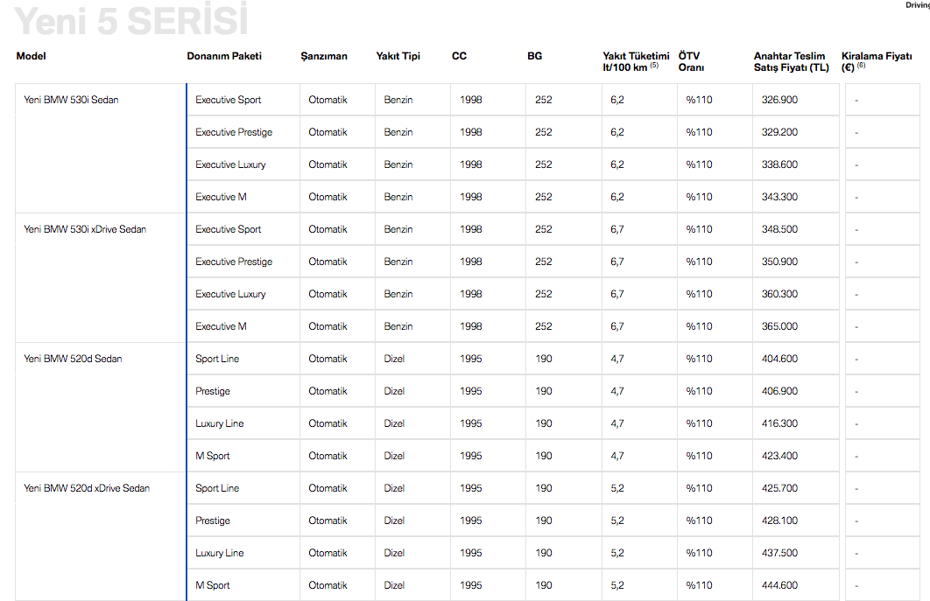Select the price "428.100"
The height and width of the screenshot is (601, 930).
[x=780, y=521]
